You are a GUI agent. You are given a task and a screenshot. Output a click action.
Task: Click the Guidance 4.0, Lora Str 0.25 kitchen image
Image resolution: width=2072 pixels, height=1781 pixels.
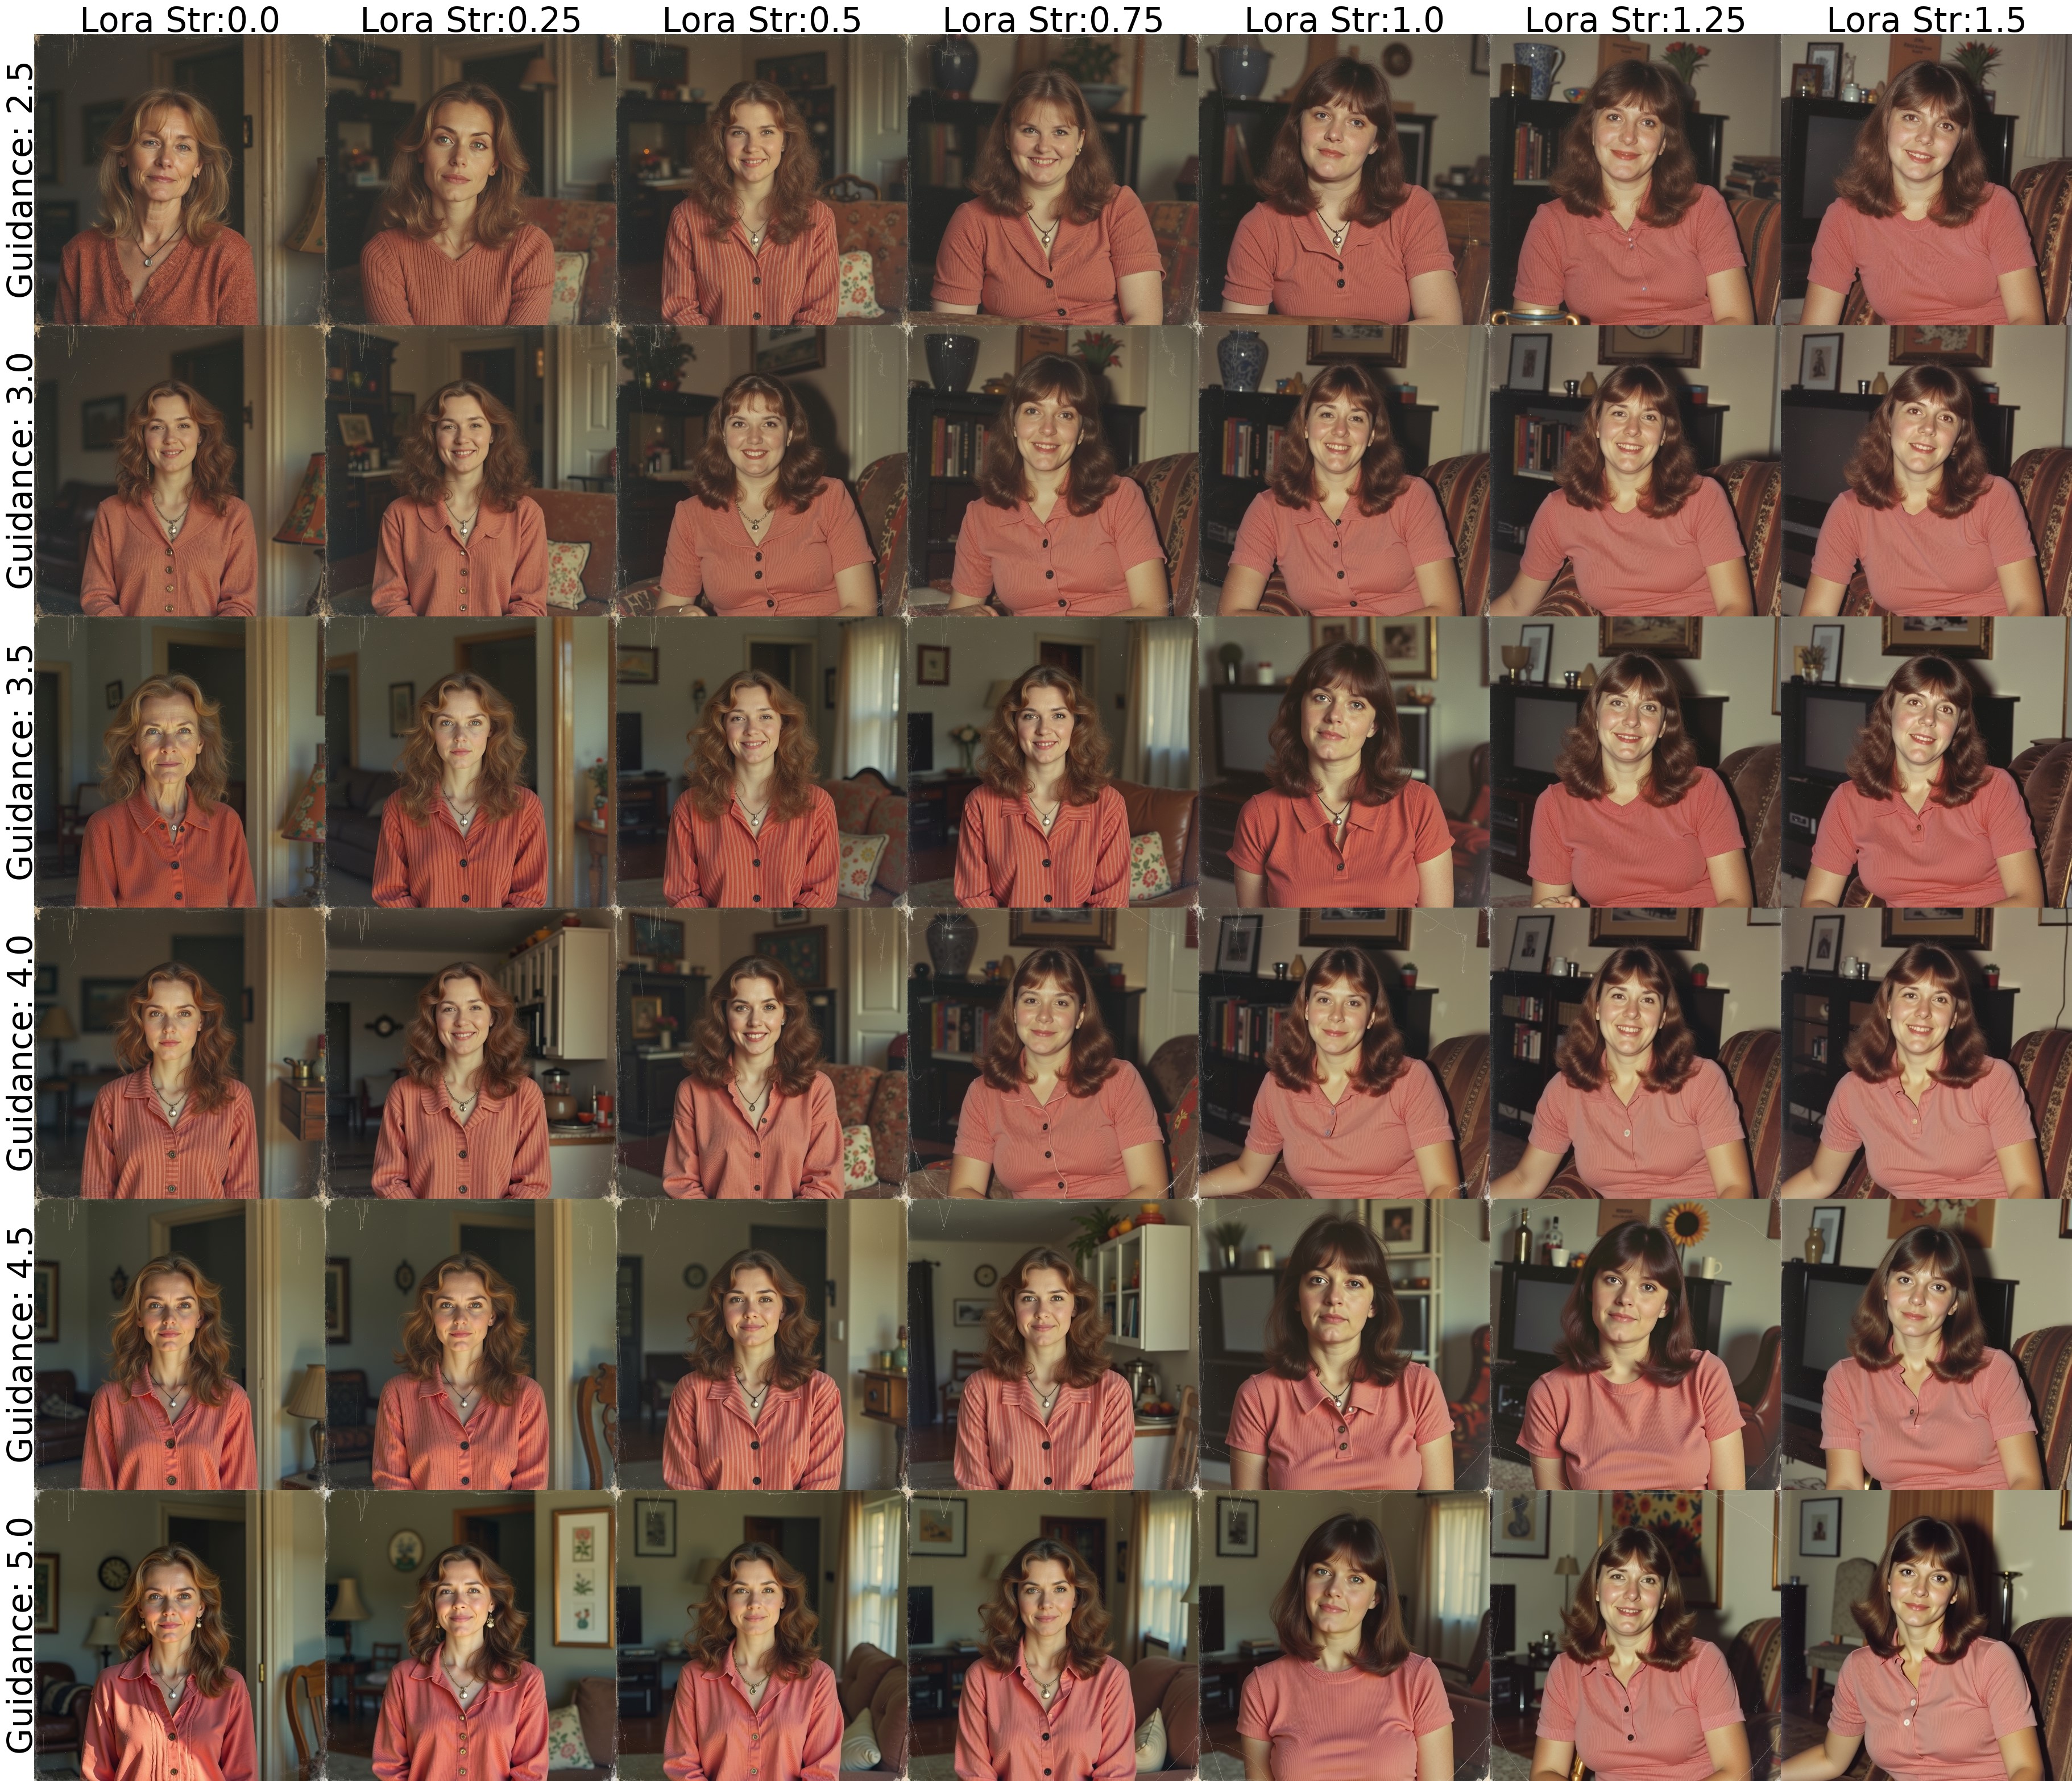471,1053
